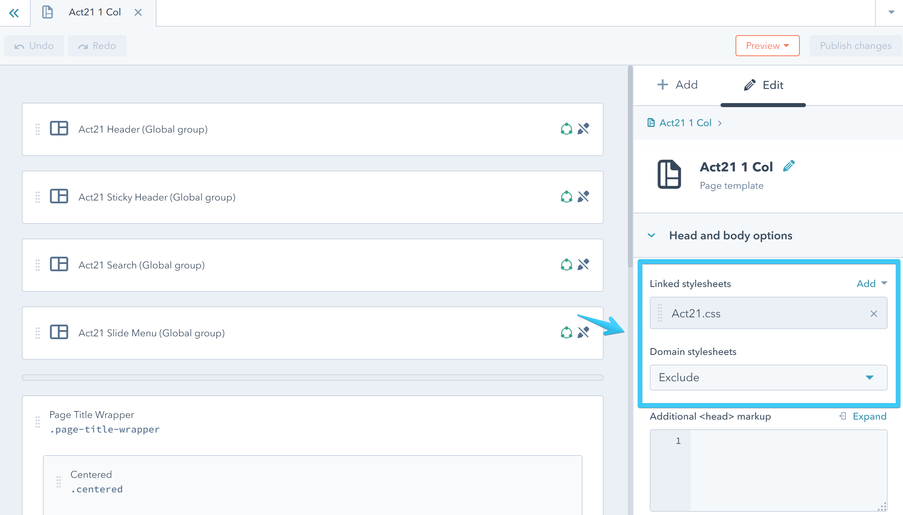Switch to the Add tab
Image resolution: width=903 pixels, height=515 pixels.
point(677,85)
